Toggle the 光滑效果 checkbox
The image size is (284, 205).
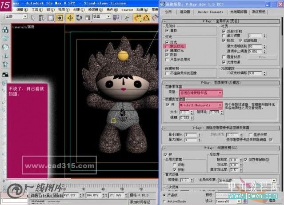point(224,62)
